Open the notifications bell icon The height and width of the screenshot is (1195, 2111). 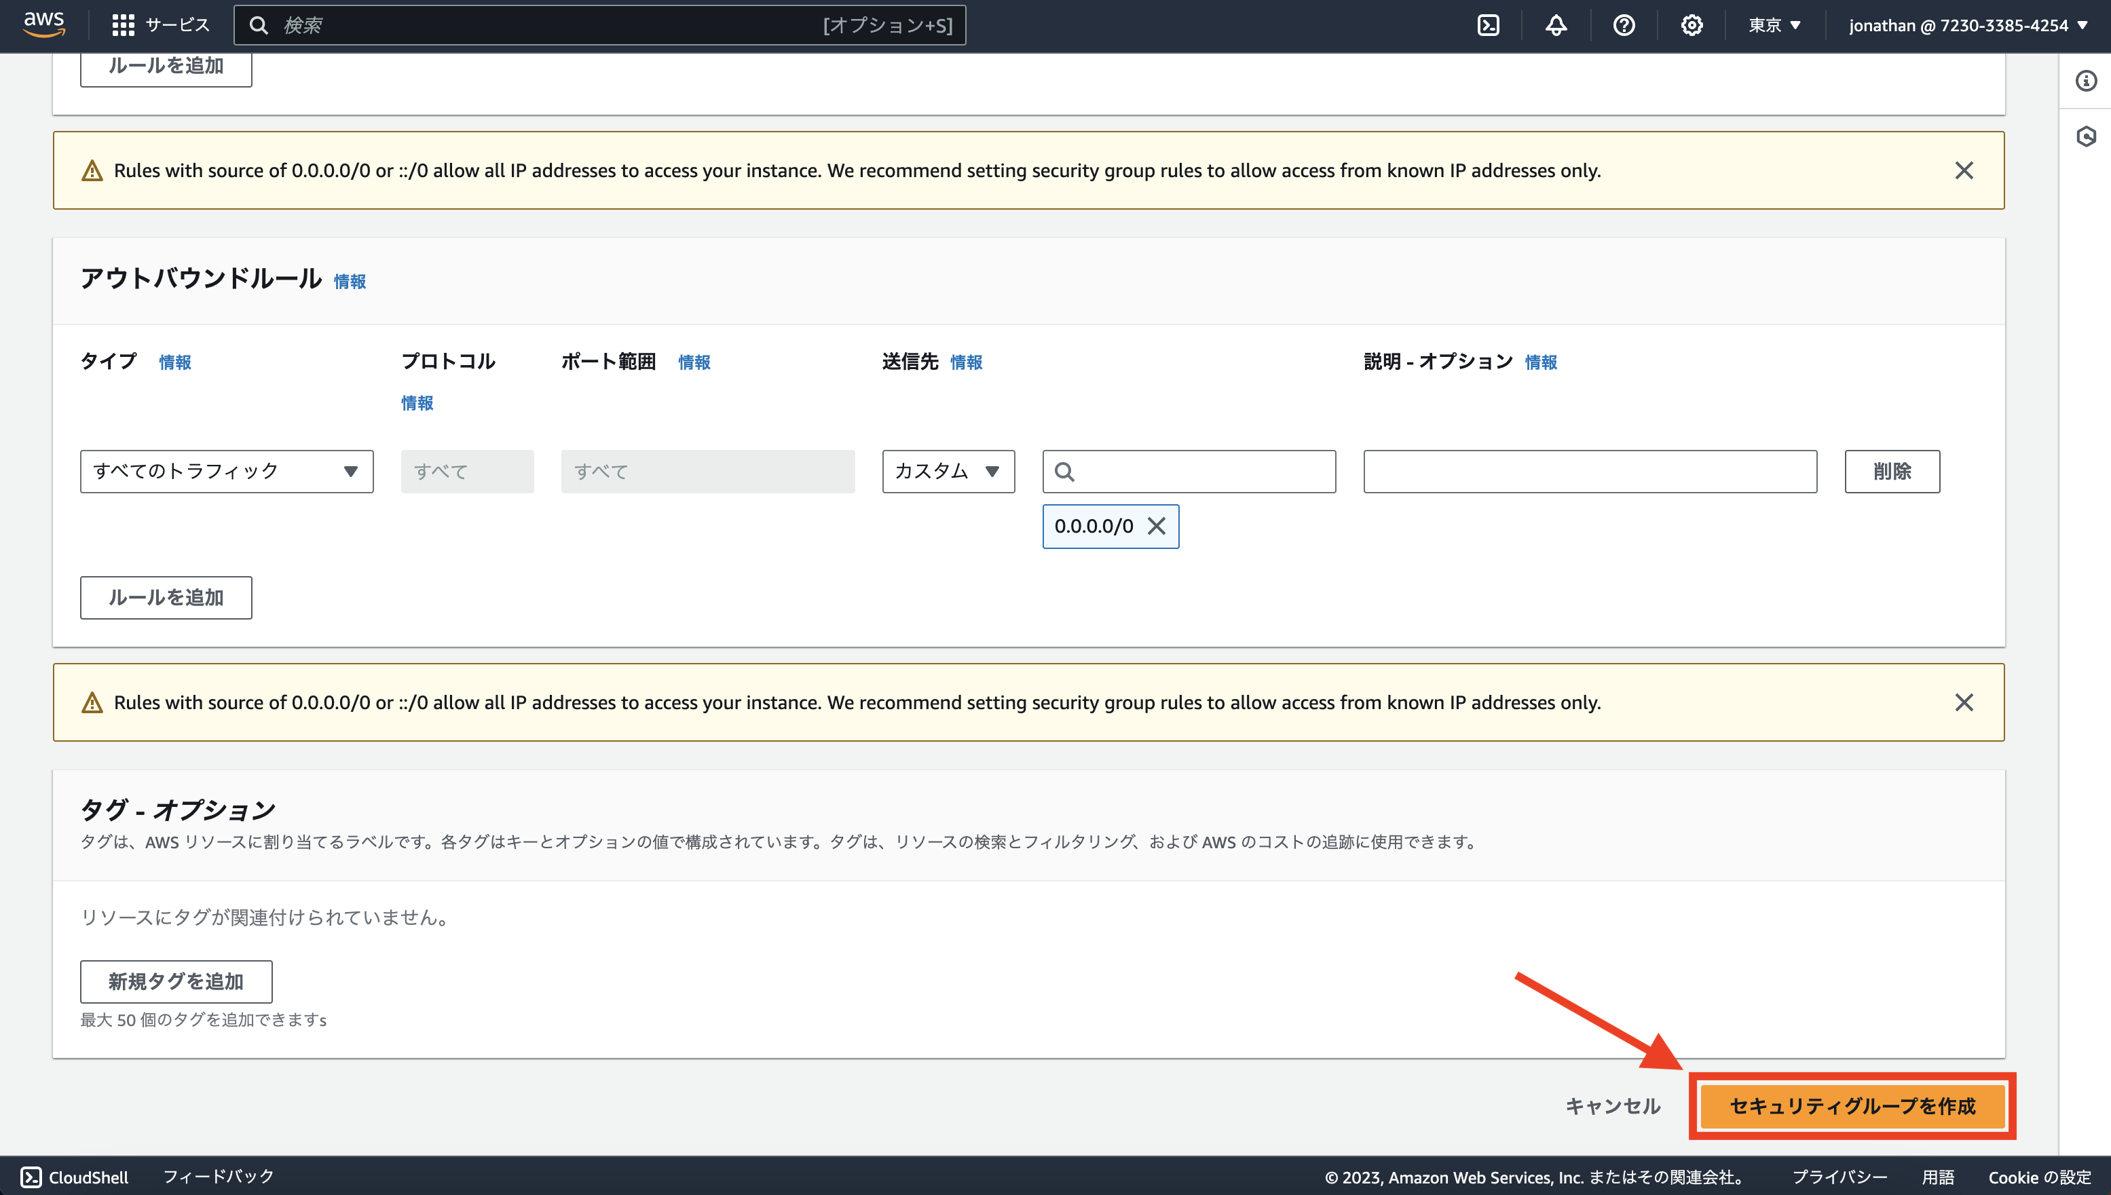coord(1556,24)
